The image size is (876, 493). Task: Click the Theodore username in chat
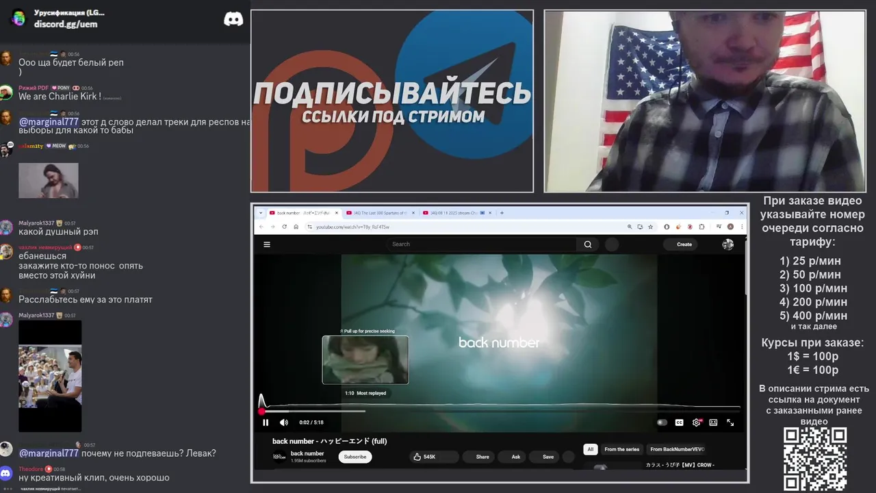(31, 469)
